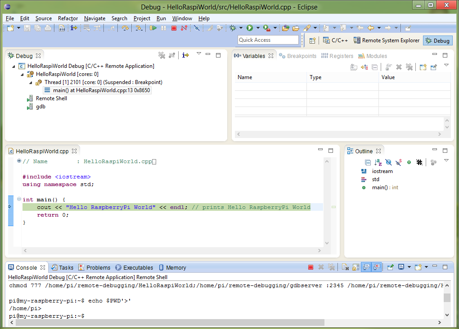Click the current instruction pointer marker
Viewport: 459px width, 329px height.
click(9, 207)
